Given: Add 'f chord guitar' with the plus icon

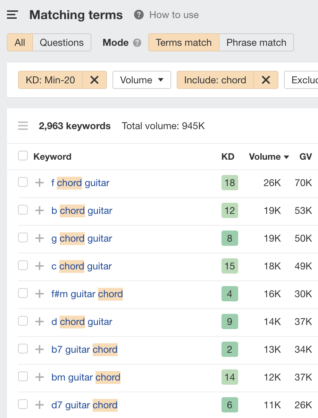Looking at the screenshot, I should [39, 182].
